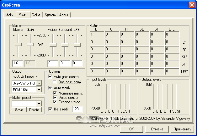The image size is (197, 136).
Task: Click matrix cell L to LFE'
Action: [x=97, y=71]
